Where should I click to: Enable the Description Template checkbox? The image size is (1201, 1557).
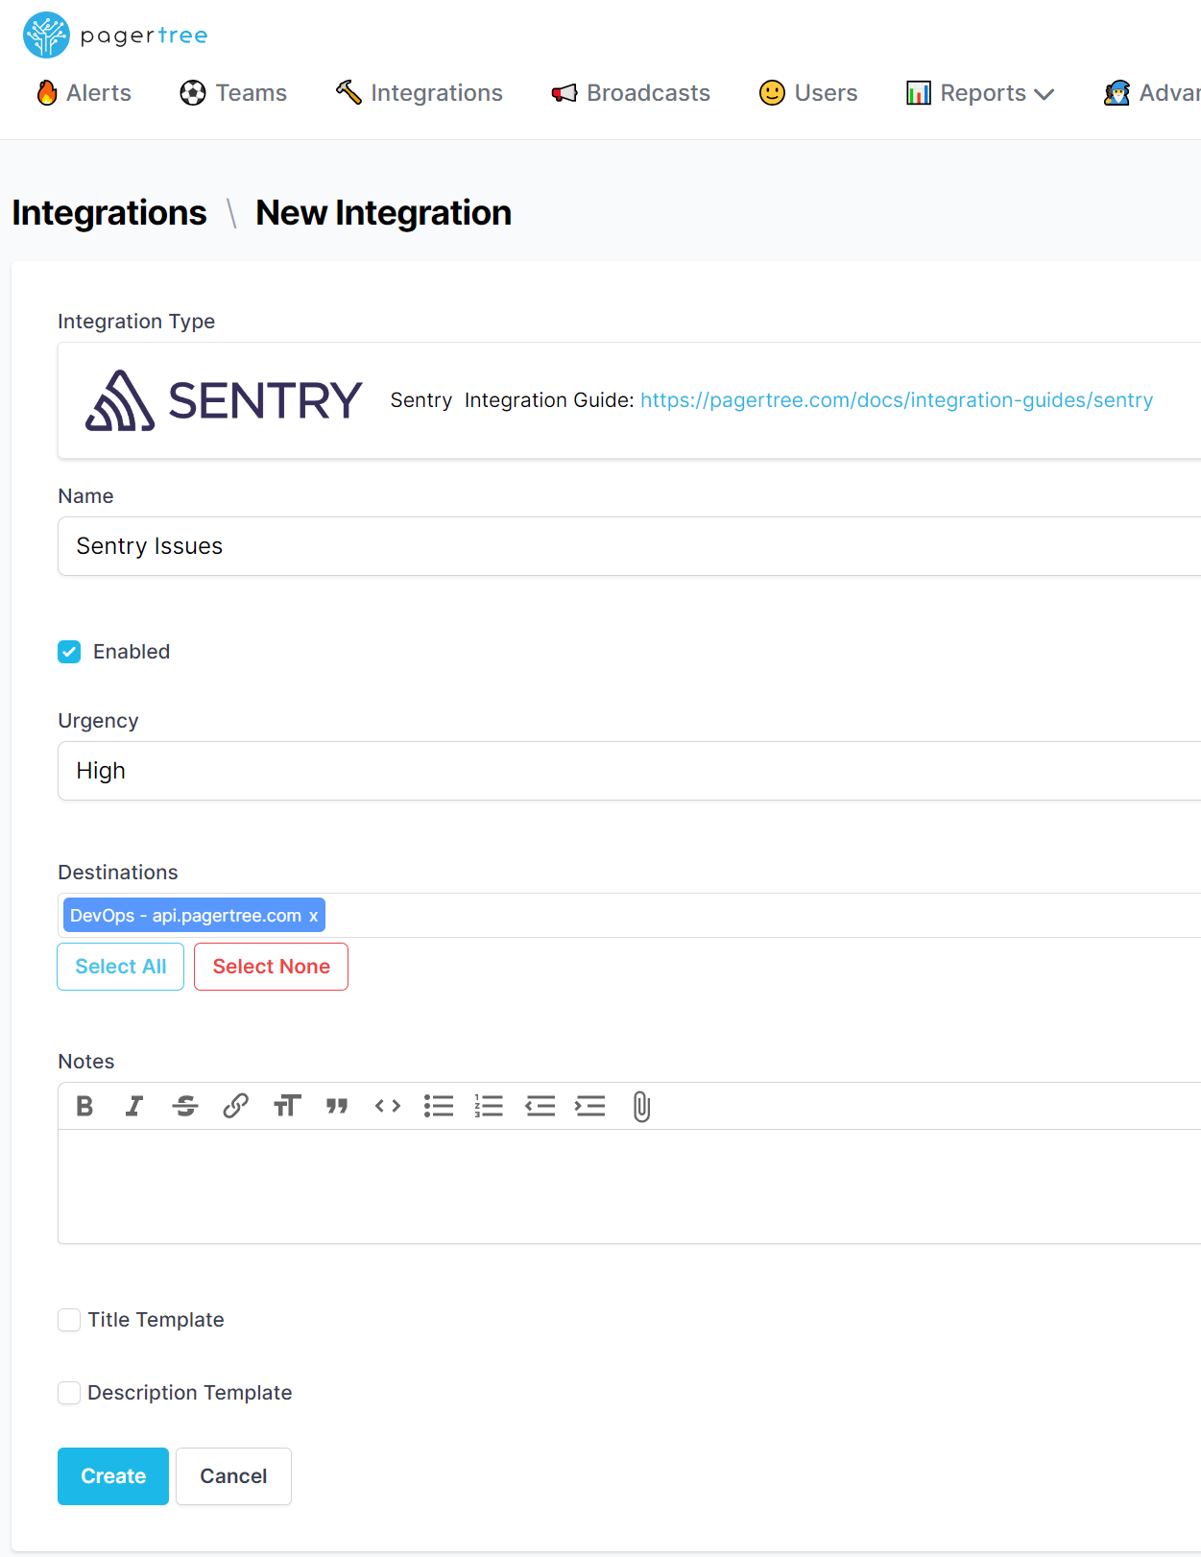point(69,1393)
